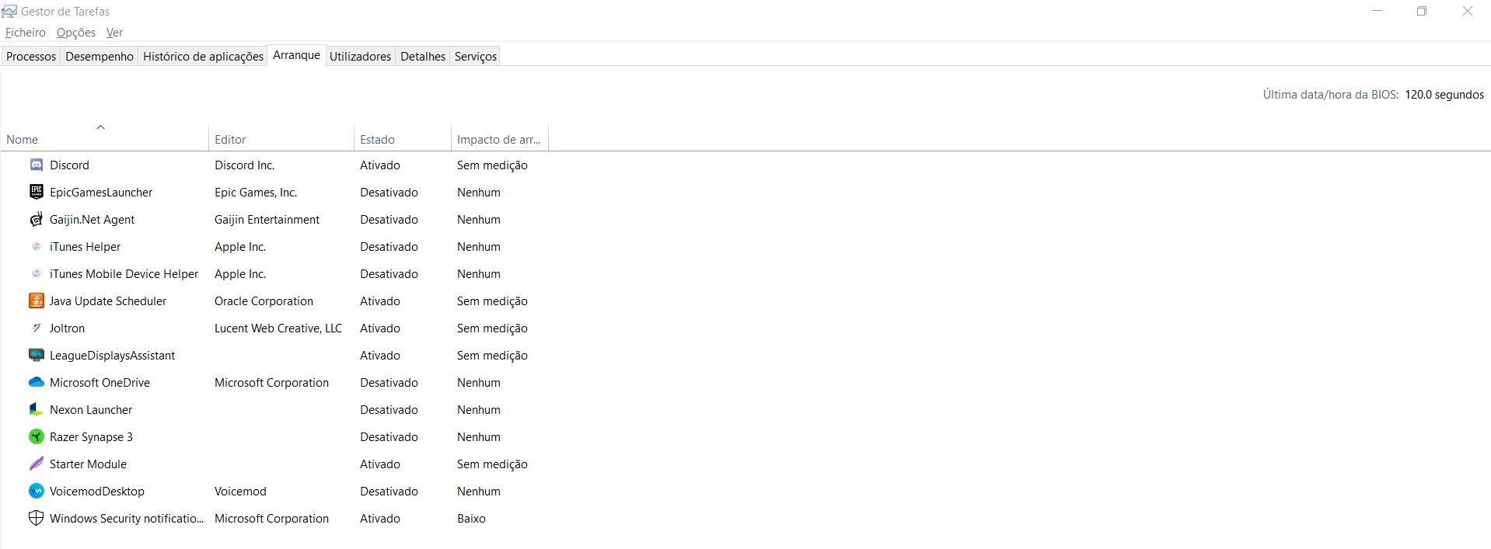The width and height of the screenshot is (1491, 549).
Task: Switch to Histórico de aplicações tab
Action: (203, 56)
